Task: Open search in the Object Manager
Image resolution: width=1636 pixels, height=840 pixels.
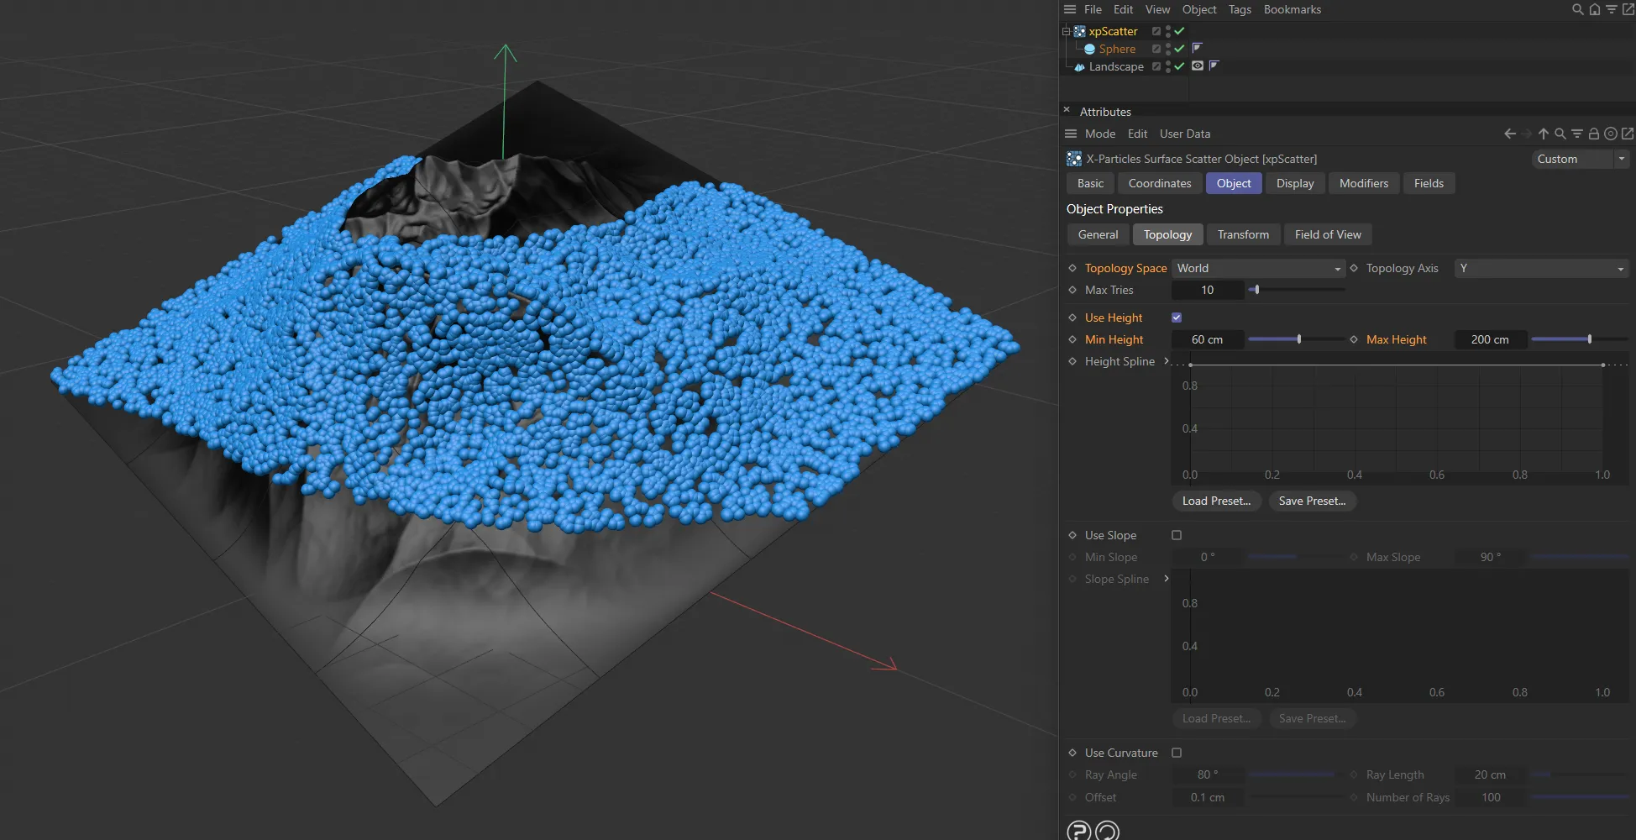Action: [1576, 9]
